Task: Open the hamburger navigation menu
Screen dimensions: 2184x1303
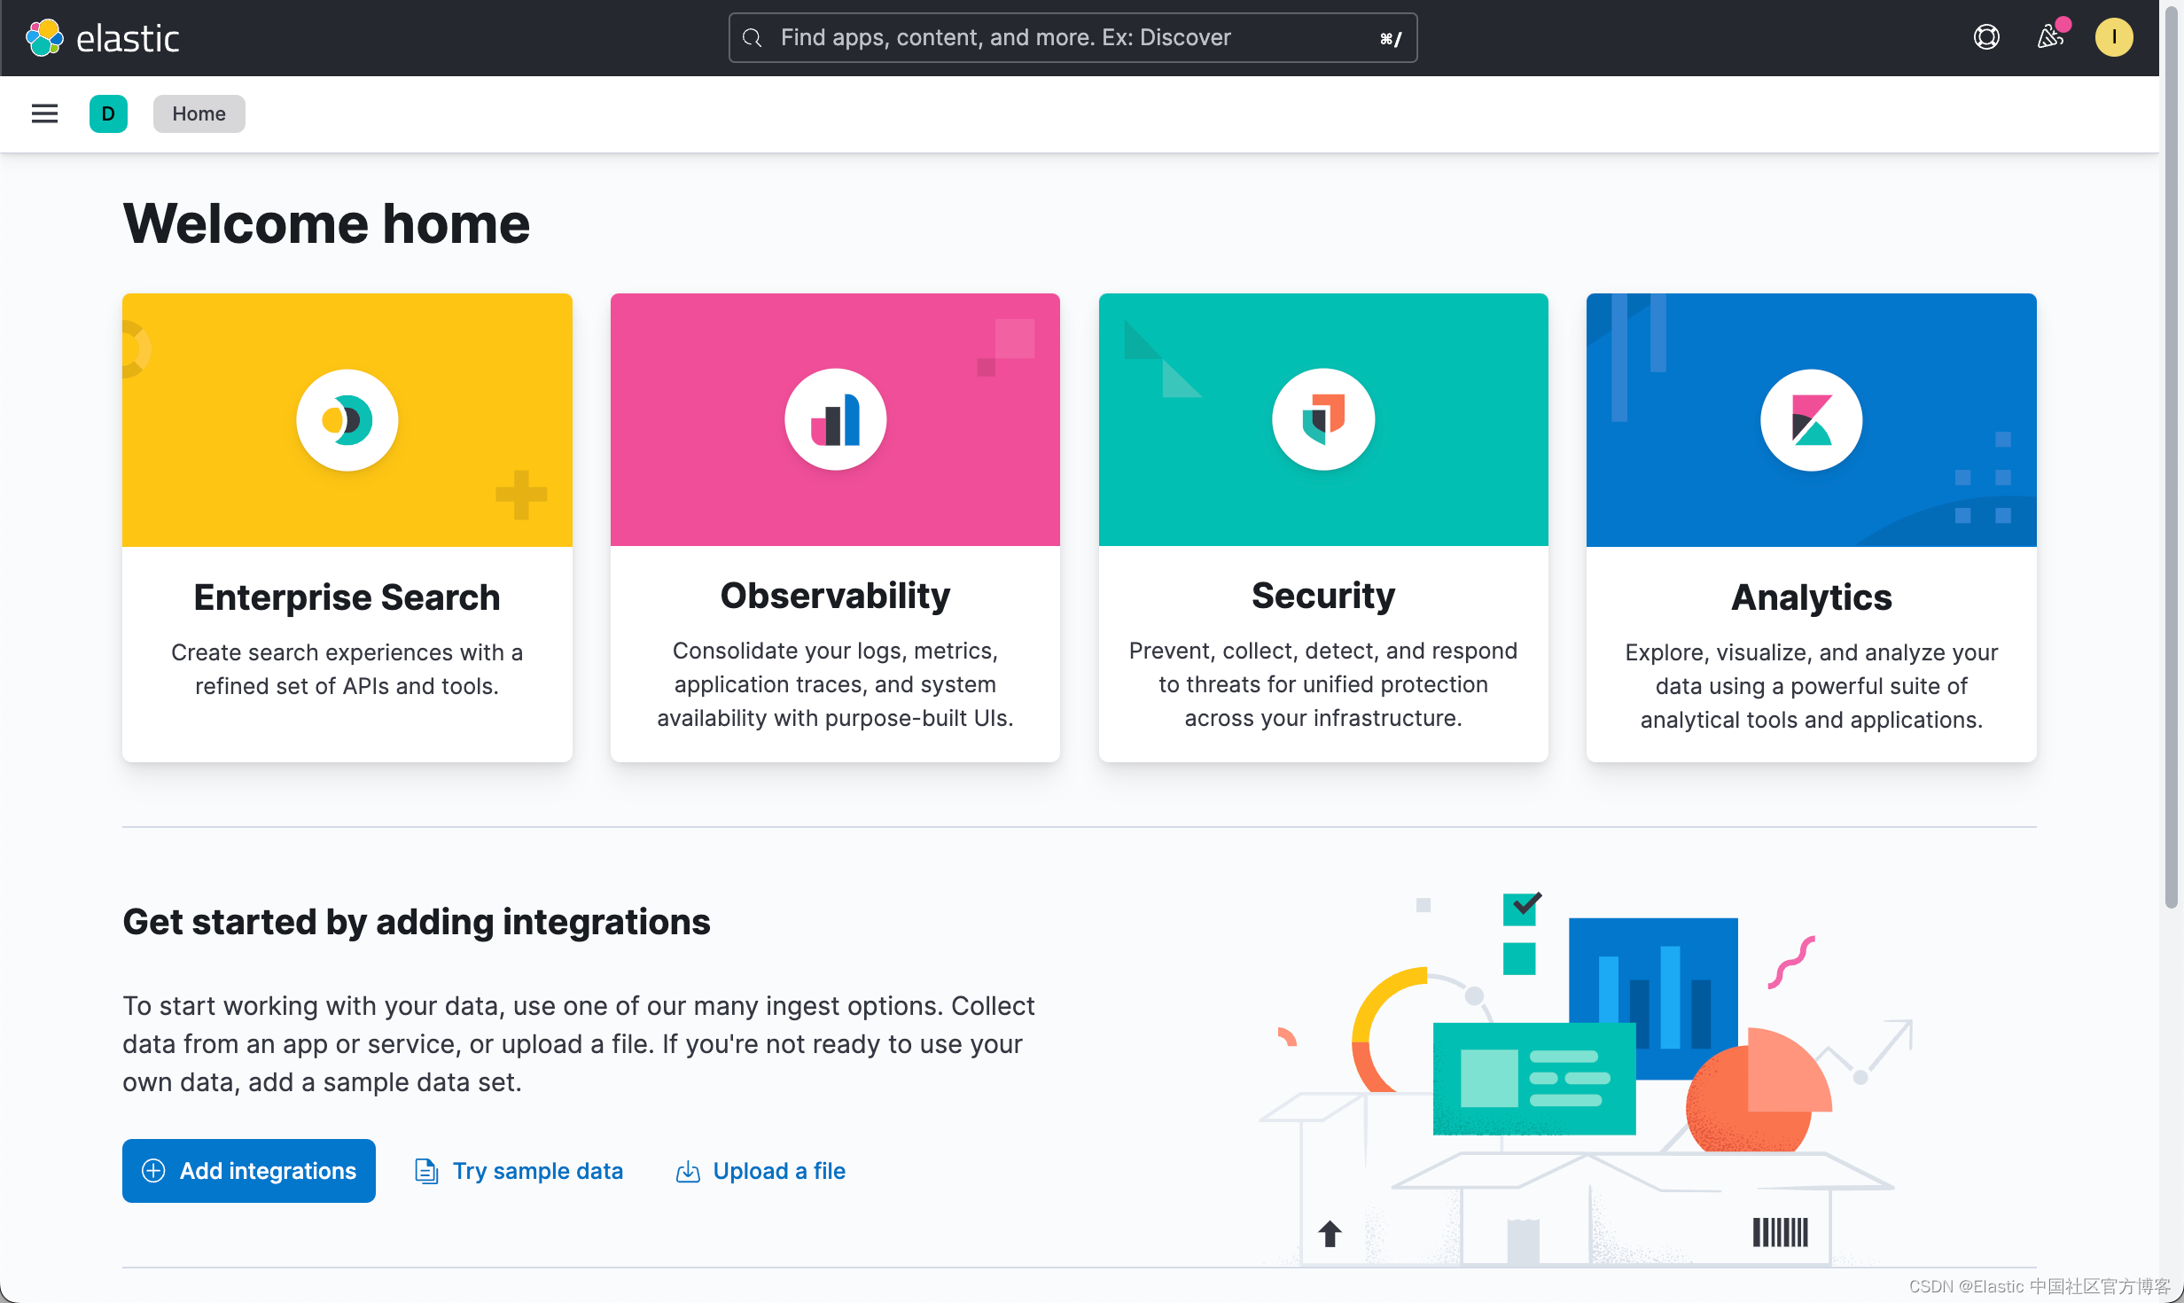Action: click(x=44, y=113)
